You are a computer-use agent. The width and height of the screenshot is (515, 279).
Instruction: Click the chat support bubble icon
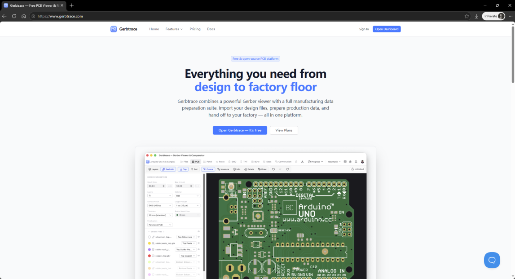[492, 260]
